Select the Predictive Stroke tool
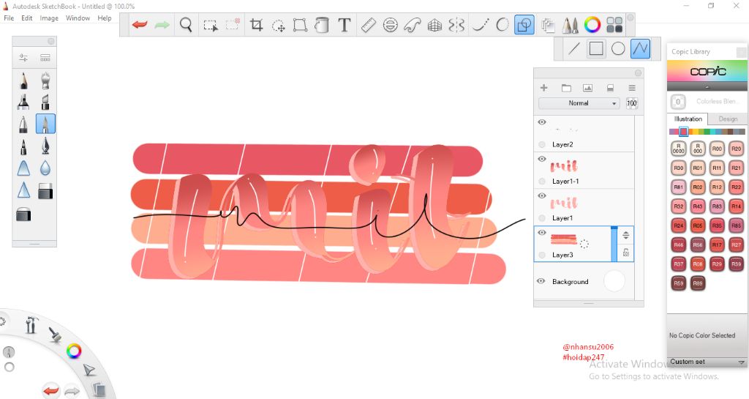This screenshot has height=399, width=749. coord(502,25)
